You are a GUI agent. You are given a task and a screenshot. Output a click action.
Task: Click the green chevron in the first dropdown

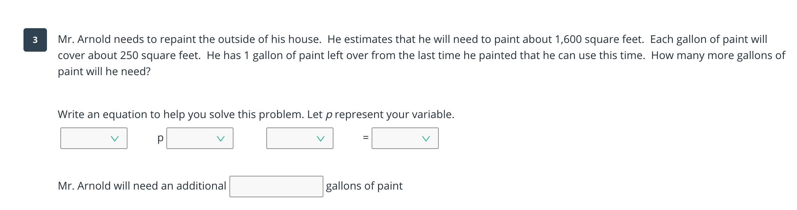click(115, 139)
